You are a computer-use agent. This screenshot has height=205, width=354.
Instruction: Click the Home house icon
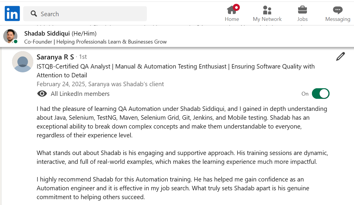(232, 10)
